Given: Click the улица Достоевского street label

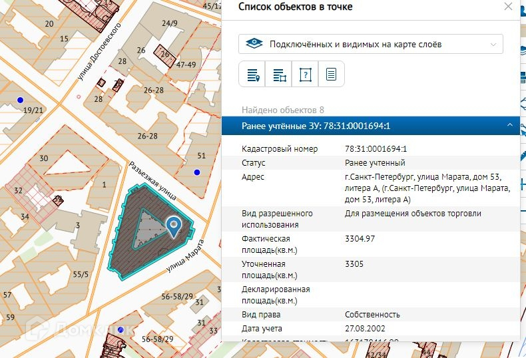Looking at the screenshot, I should point(101,52).
